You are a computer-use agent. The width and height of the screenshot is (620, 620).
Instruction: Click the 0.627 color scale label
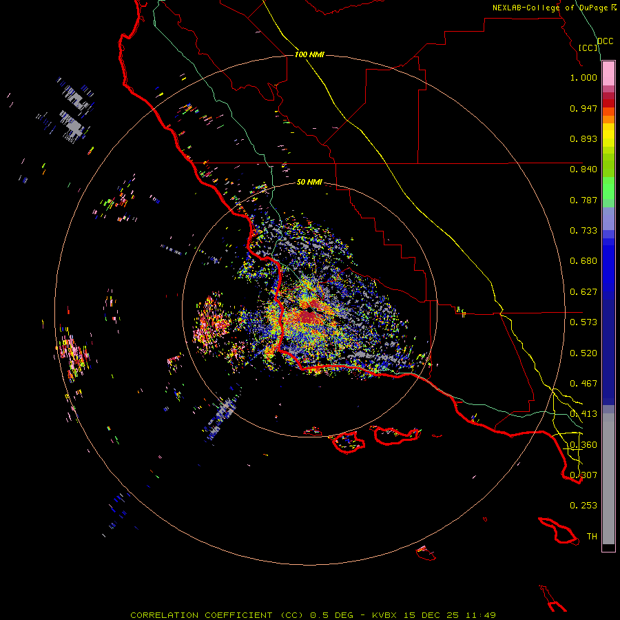583,292
